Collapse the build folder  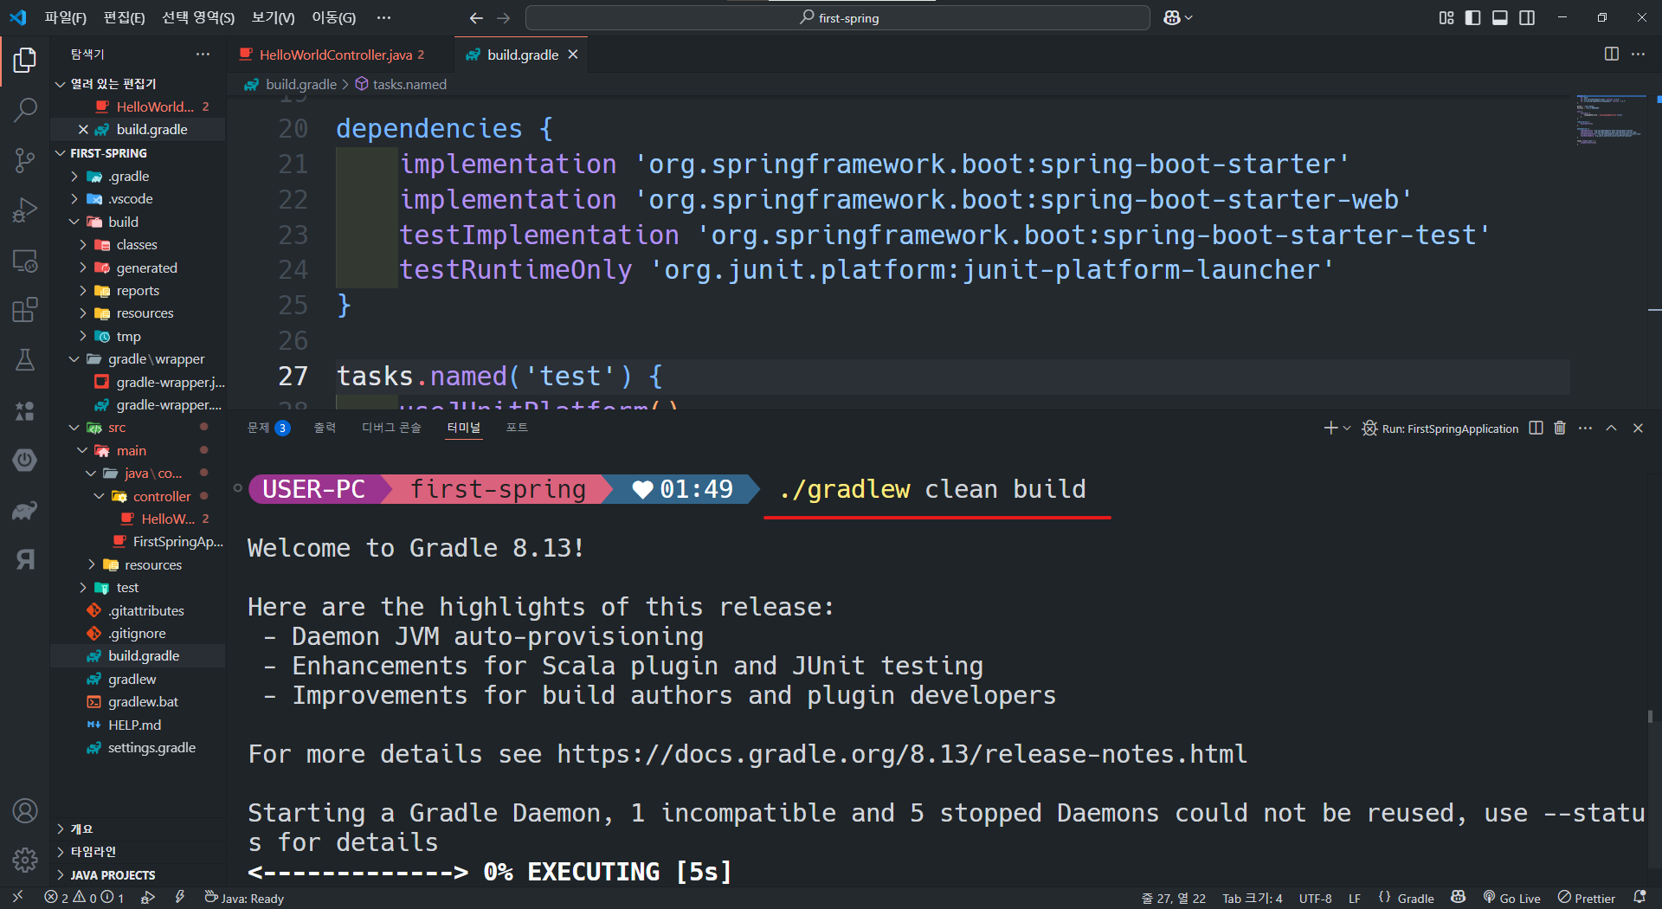pos(123,222)
